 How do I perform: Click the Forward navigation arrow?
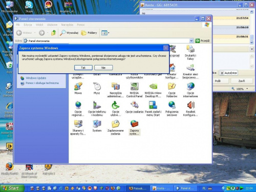tap(41, 33)
